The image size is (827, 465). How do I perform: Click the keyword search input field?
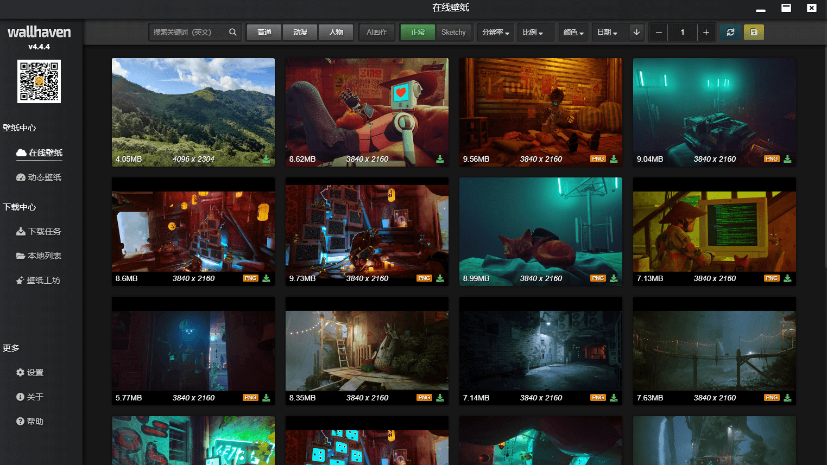(x=187, y=32)
